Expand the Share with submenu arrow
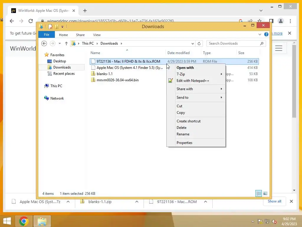 (x=221, y=89)
